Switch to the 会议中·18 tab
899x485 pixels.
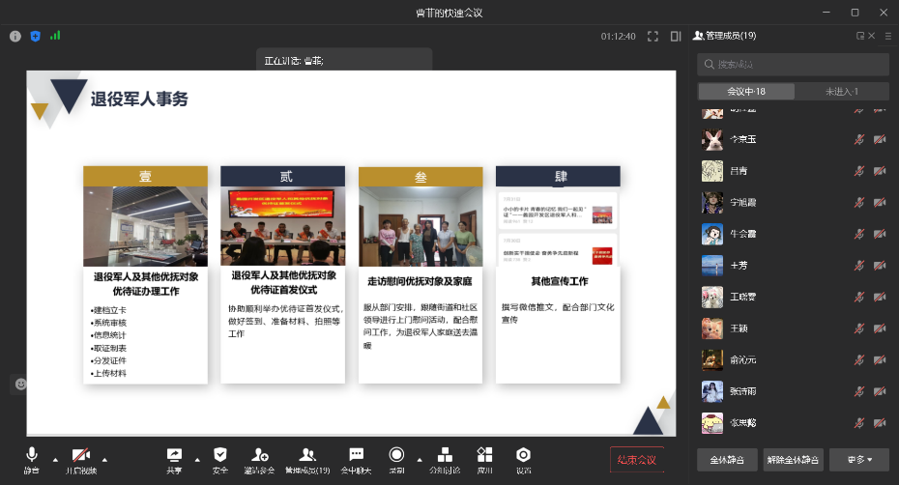[x=746, y=91]
